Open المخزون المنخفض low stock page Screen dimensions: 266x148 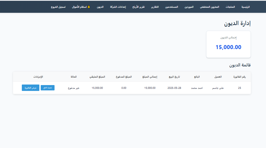point(210,7)
